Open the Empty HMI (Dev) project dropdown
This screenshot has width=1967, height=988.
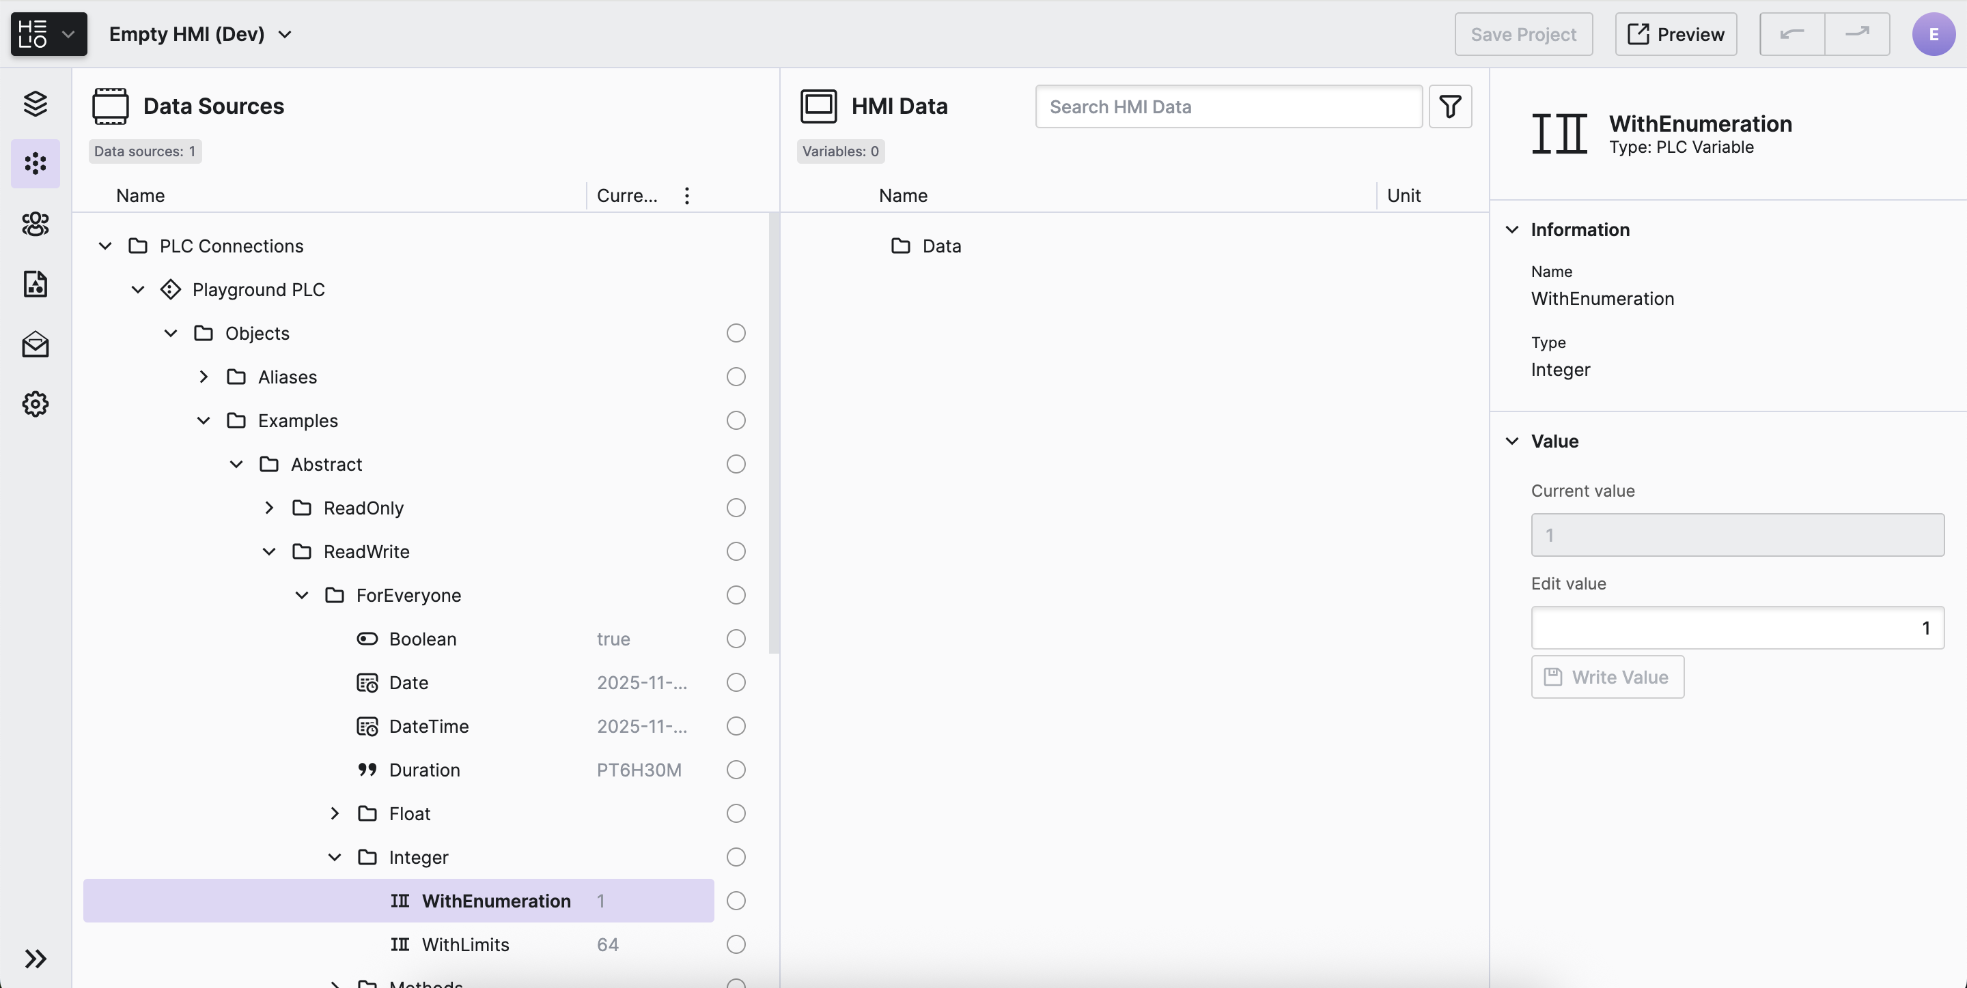coord(200,33)
